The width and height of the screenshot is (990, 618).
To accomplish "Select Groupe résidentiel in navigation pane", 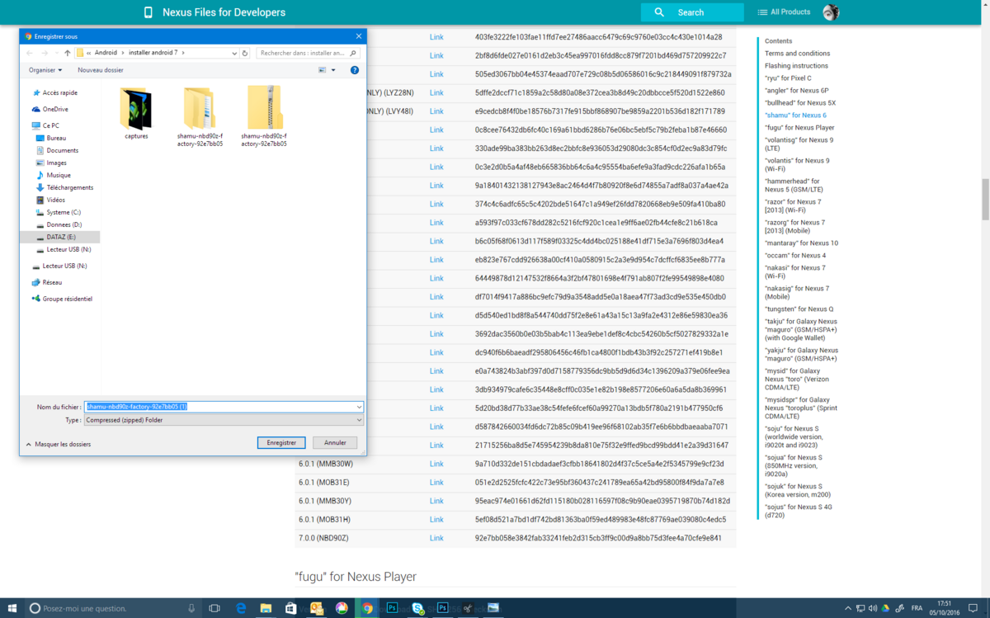I will pyautogui.click(x=68, y=299).
